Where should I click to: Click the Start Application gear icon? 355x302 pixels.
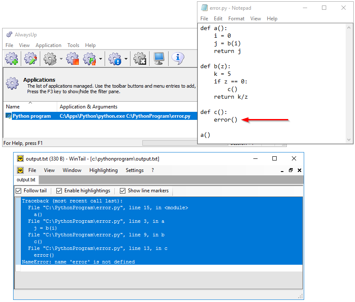pos(50,58)
